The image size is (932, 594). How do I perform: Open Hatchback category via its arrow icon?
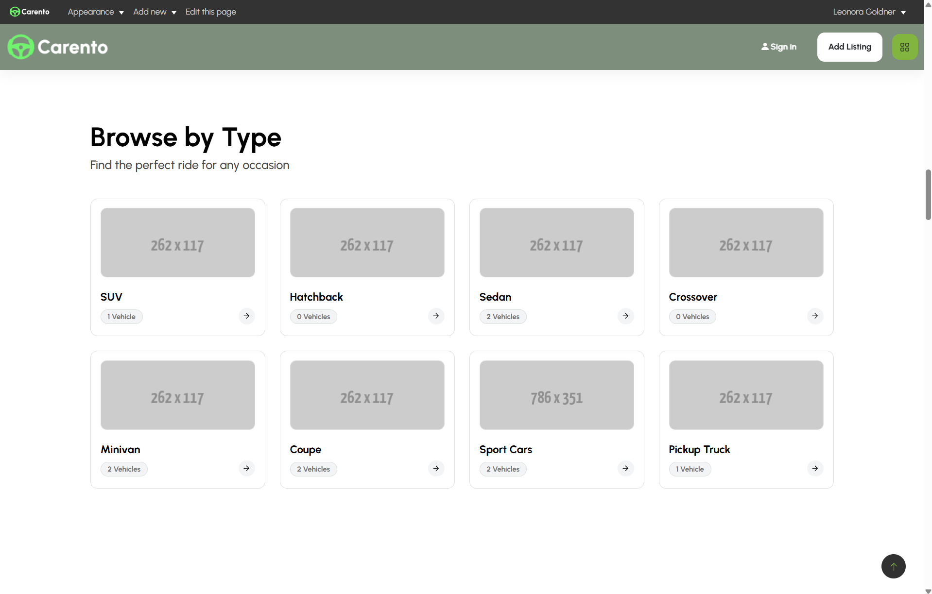click(436, 316)
